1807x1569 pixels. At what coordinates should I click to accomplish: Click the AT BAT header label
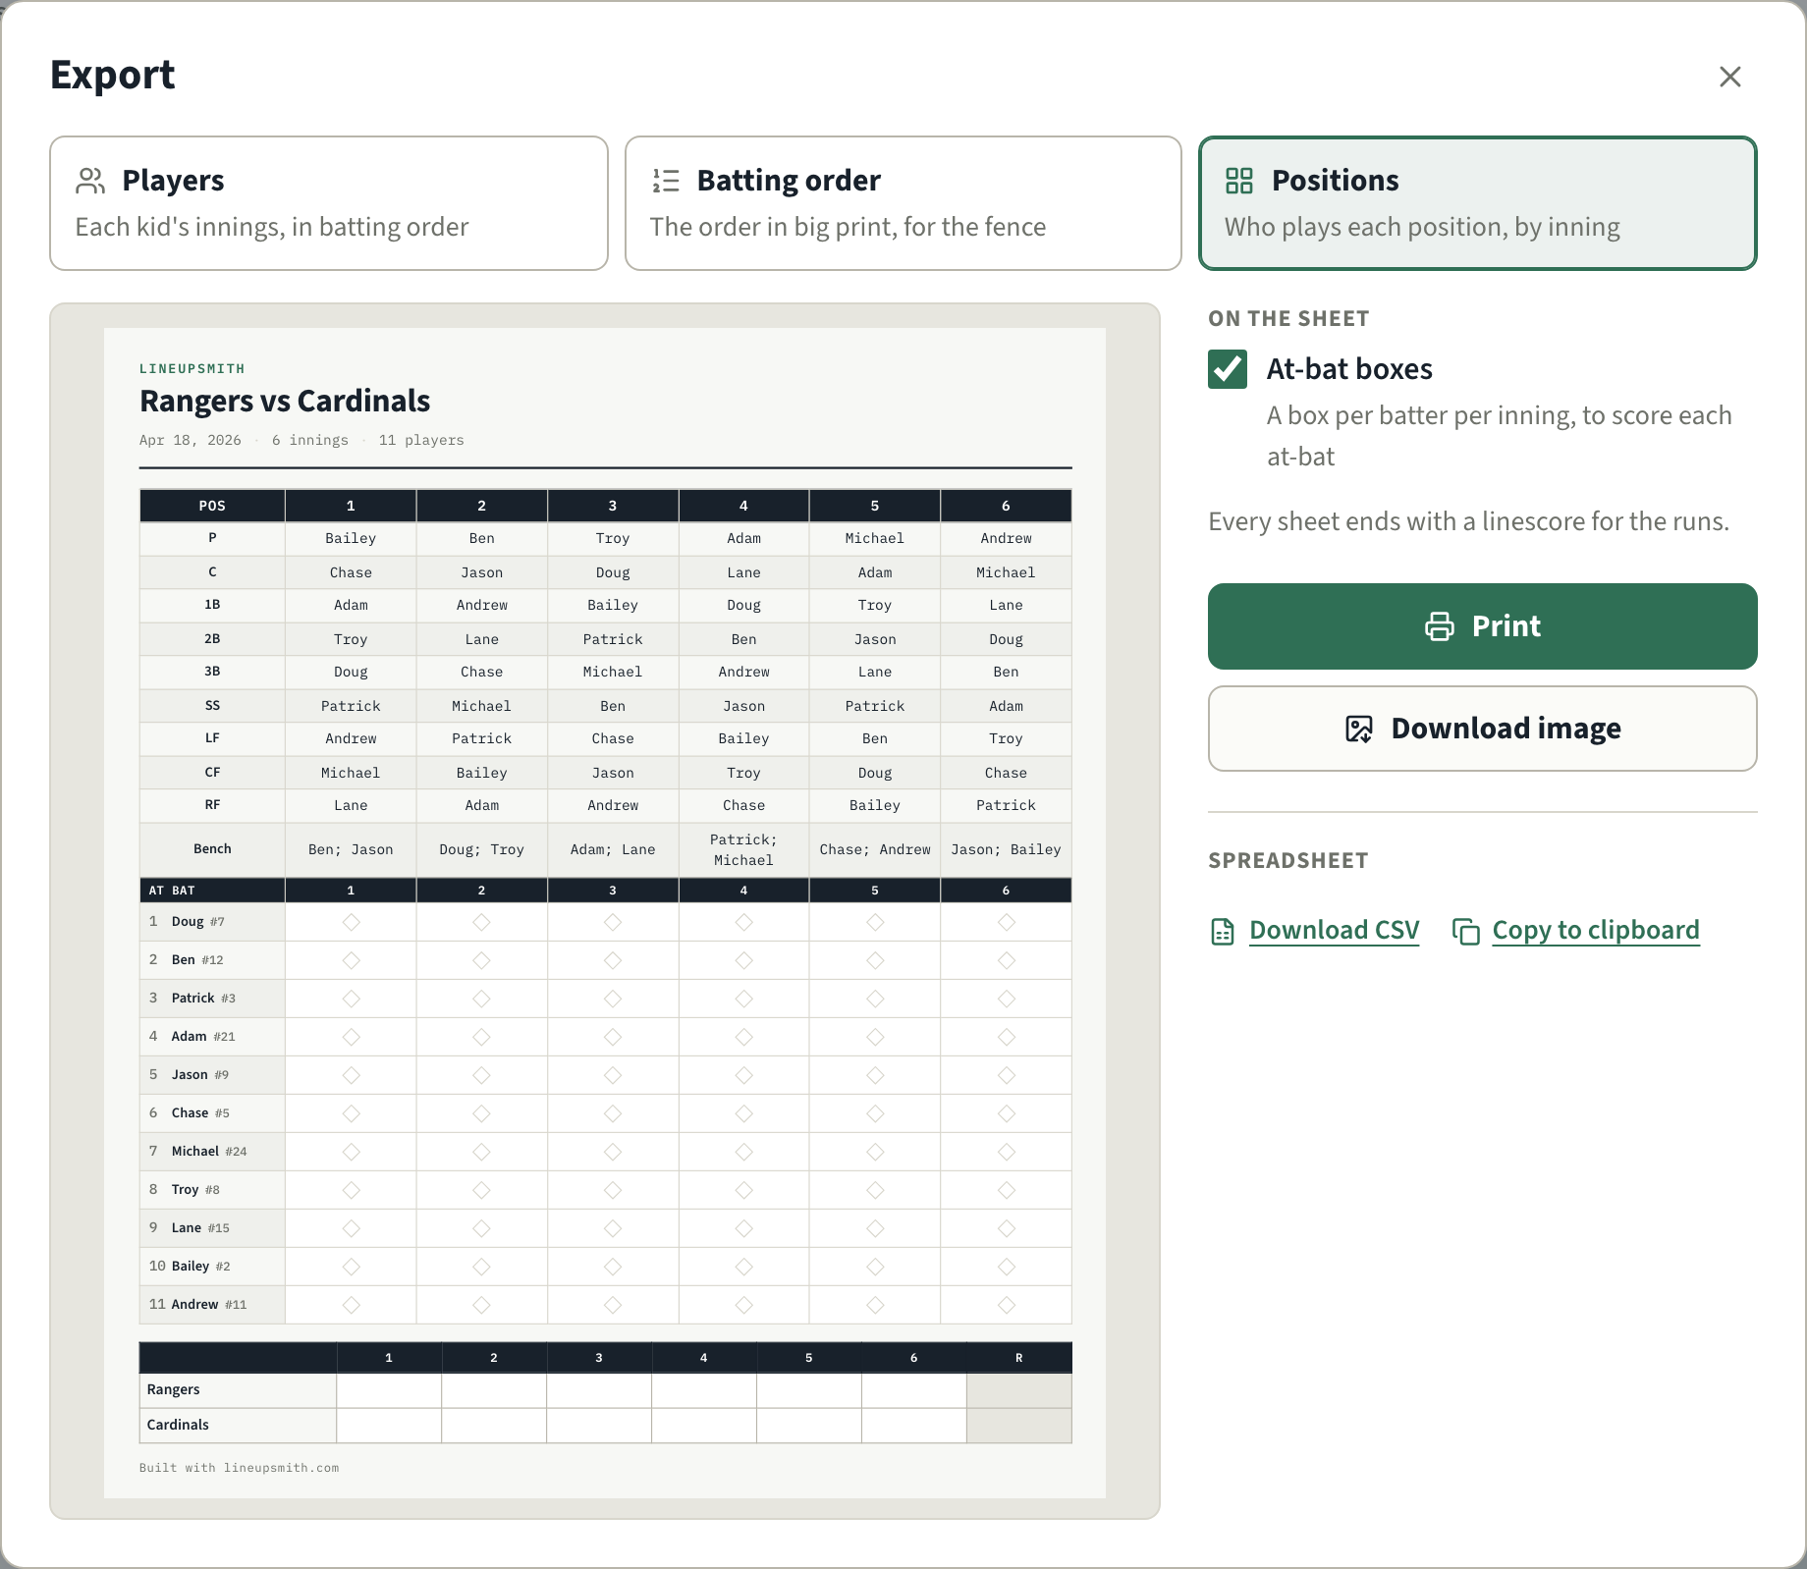(172, 891)
